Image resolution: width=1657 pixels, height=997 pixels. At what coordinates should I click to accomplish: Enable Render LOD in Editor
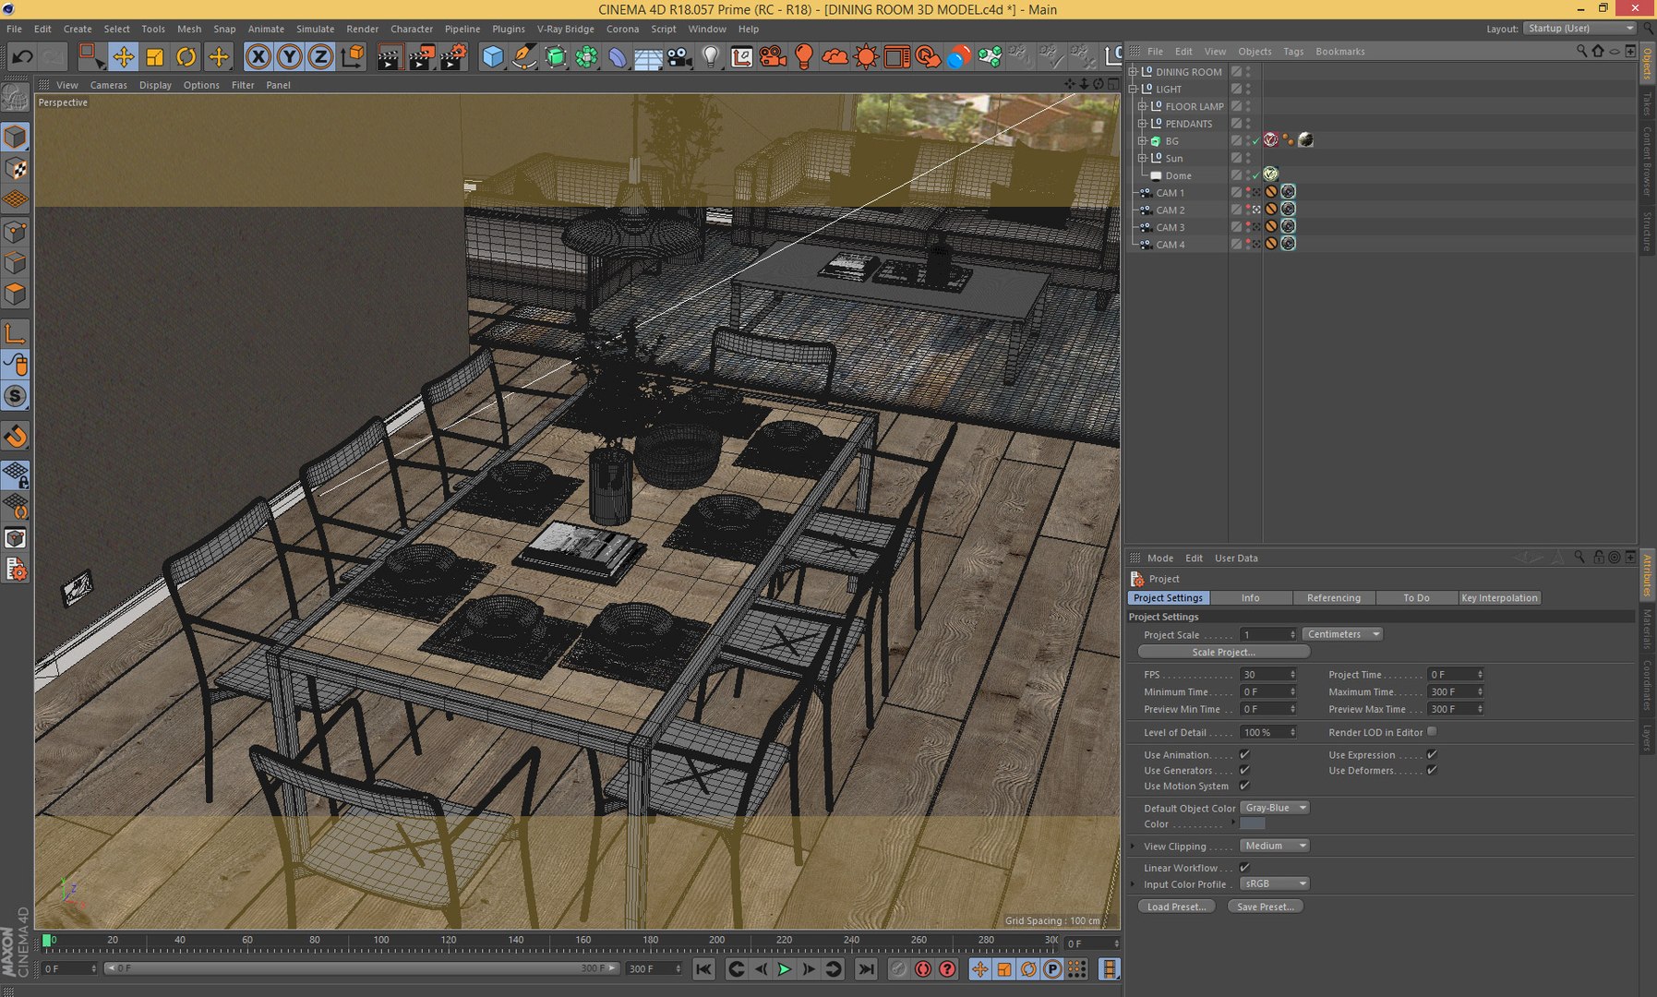coord(1432,731)
